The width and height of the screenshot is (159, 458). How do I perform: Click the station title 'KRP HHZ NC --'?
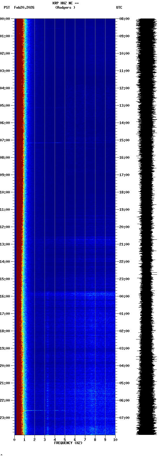point(65,3)
